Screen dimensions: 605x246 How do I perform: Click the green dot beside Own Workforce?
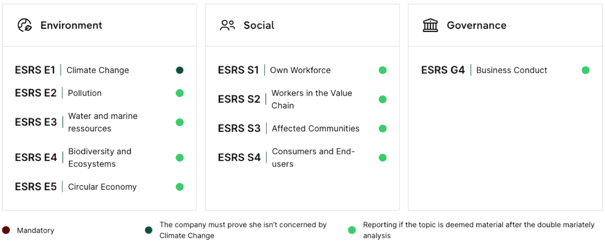[x=383, y=70]
